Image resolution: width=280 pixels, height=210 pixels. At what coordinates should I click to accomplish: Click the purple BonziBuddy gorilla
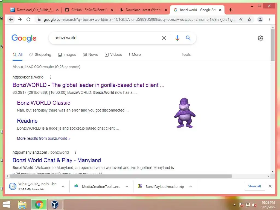point(185,113)
